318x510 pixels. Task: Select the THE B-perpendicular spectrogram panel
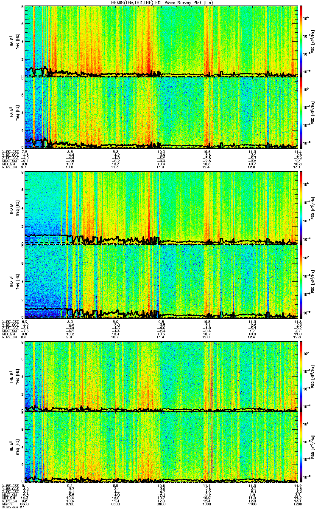click(161, 376)
